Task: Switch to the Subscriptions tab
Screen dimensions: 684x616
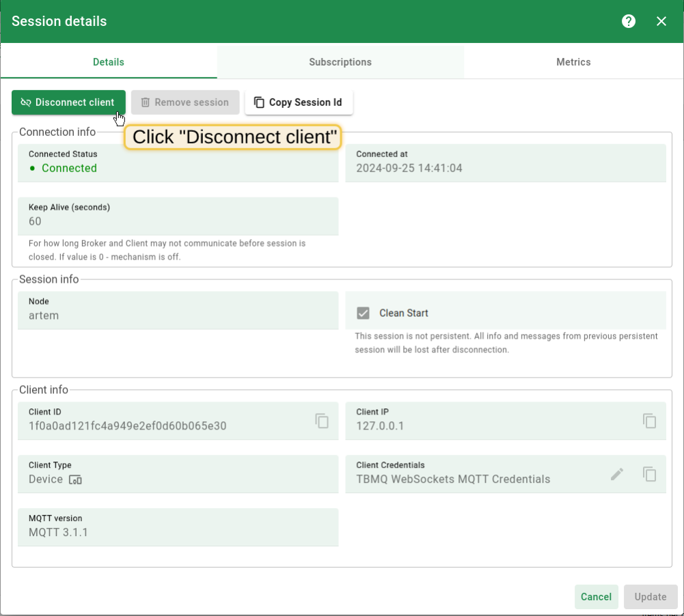Action: (340, 61)
